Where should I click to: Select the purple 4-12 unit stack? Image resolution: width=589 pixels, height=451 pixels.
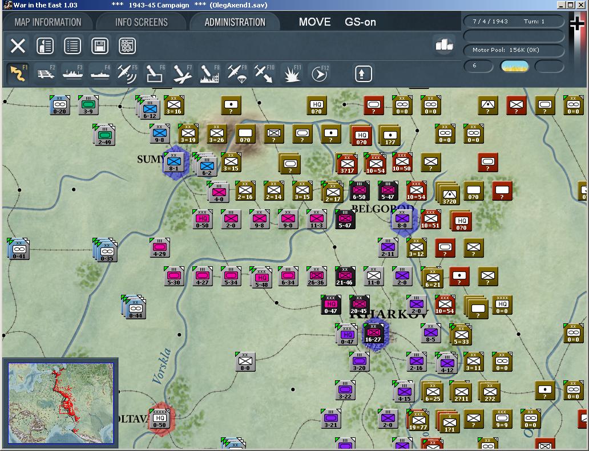click(446, 363)
